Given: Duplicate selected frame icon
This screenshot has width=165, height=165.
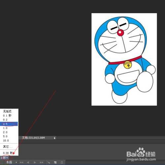Looking at the screenshot, I should pyautogui.click(x=55, y=162).
